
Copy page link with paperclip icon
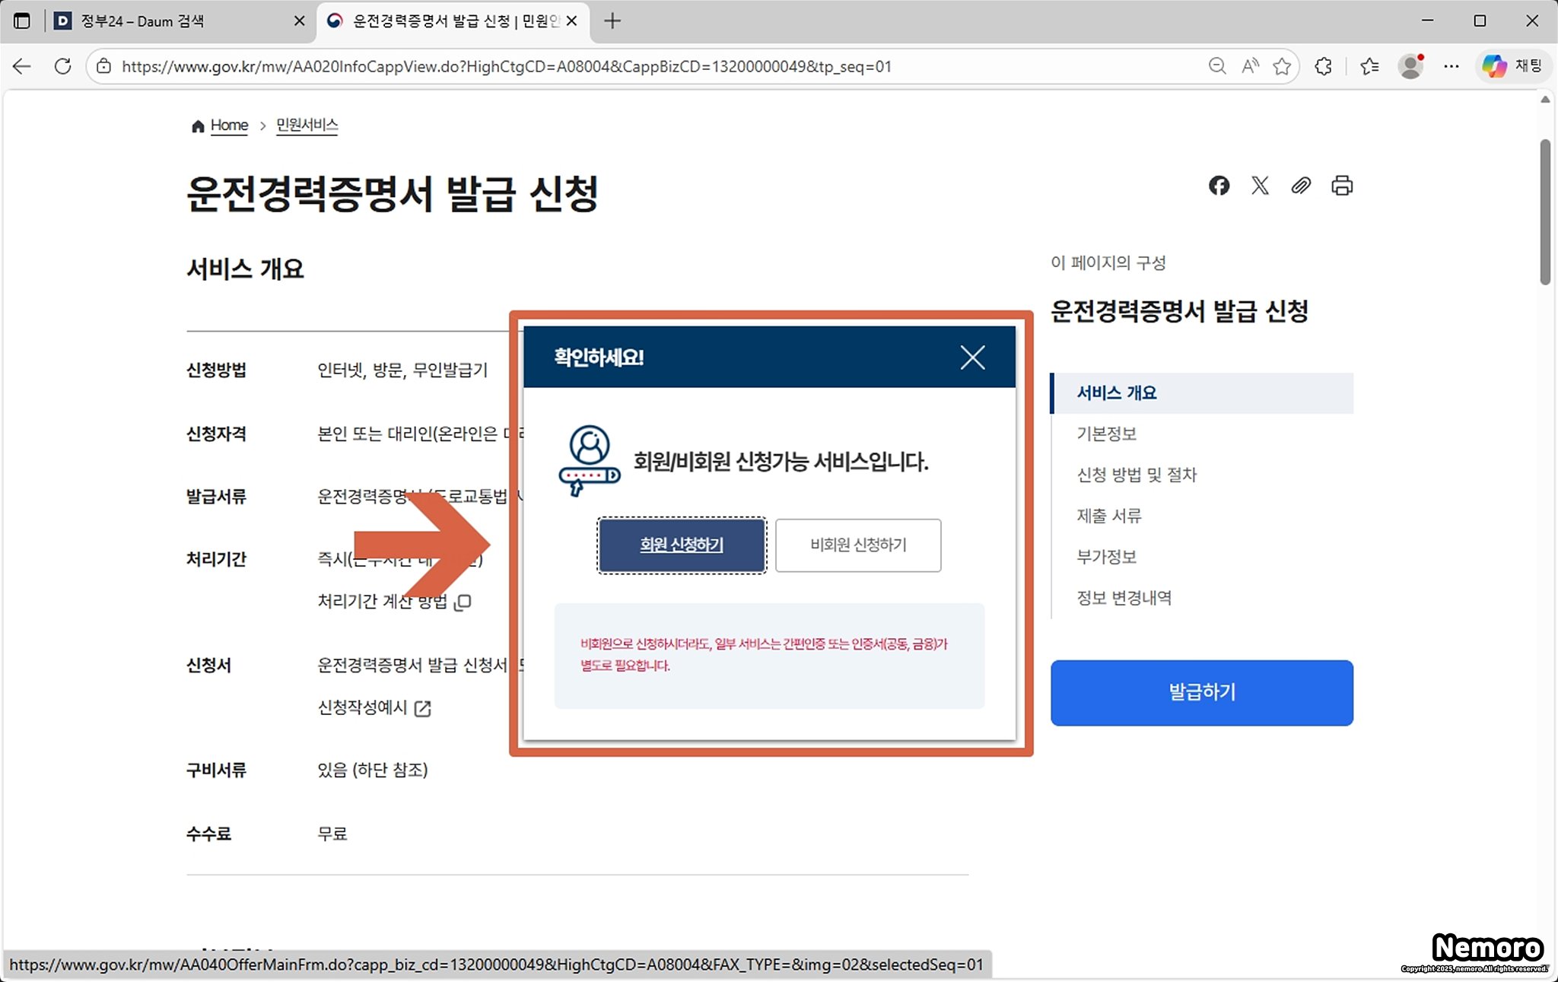tap(1301, 186)
